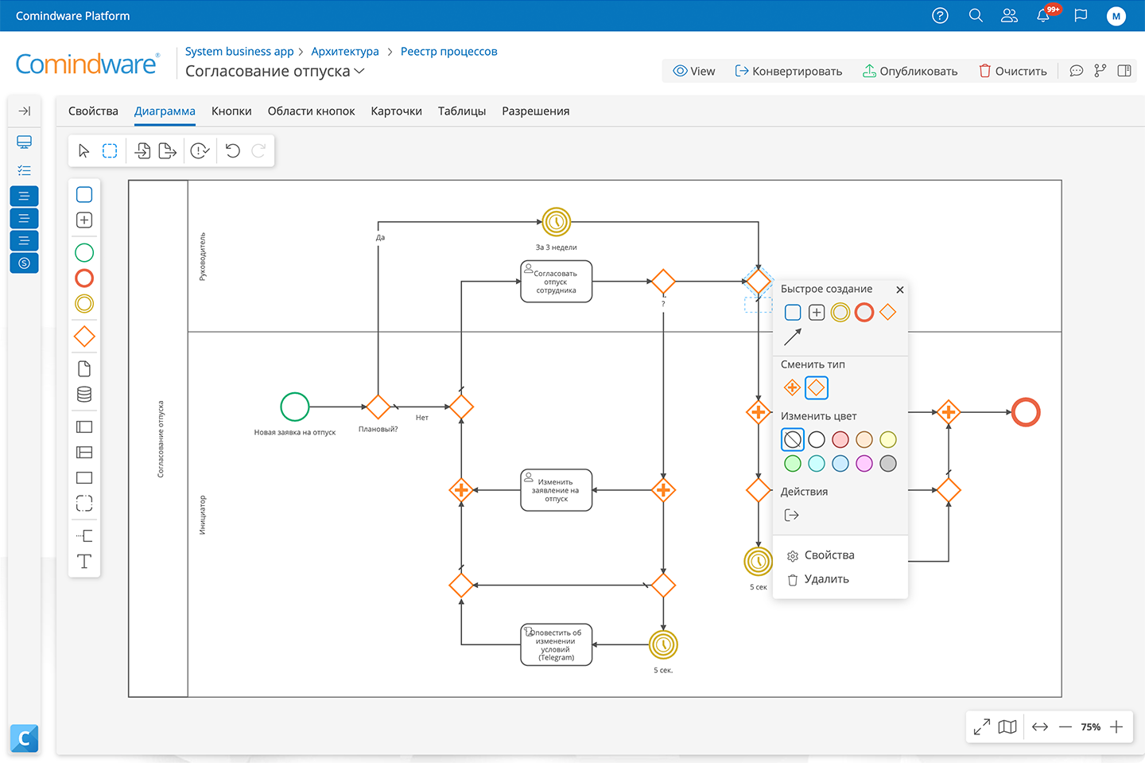Viewport: 1145px width, 763px height.
Task: Choose the pink magenta color swatch
Action: tap(864, 464)
